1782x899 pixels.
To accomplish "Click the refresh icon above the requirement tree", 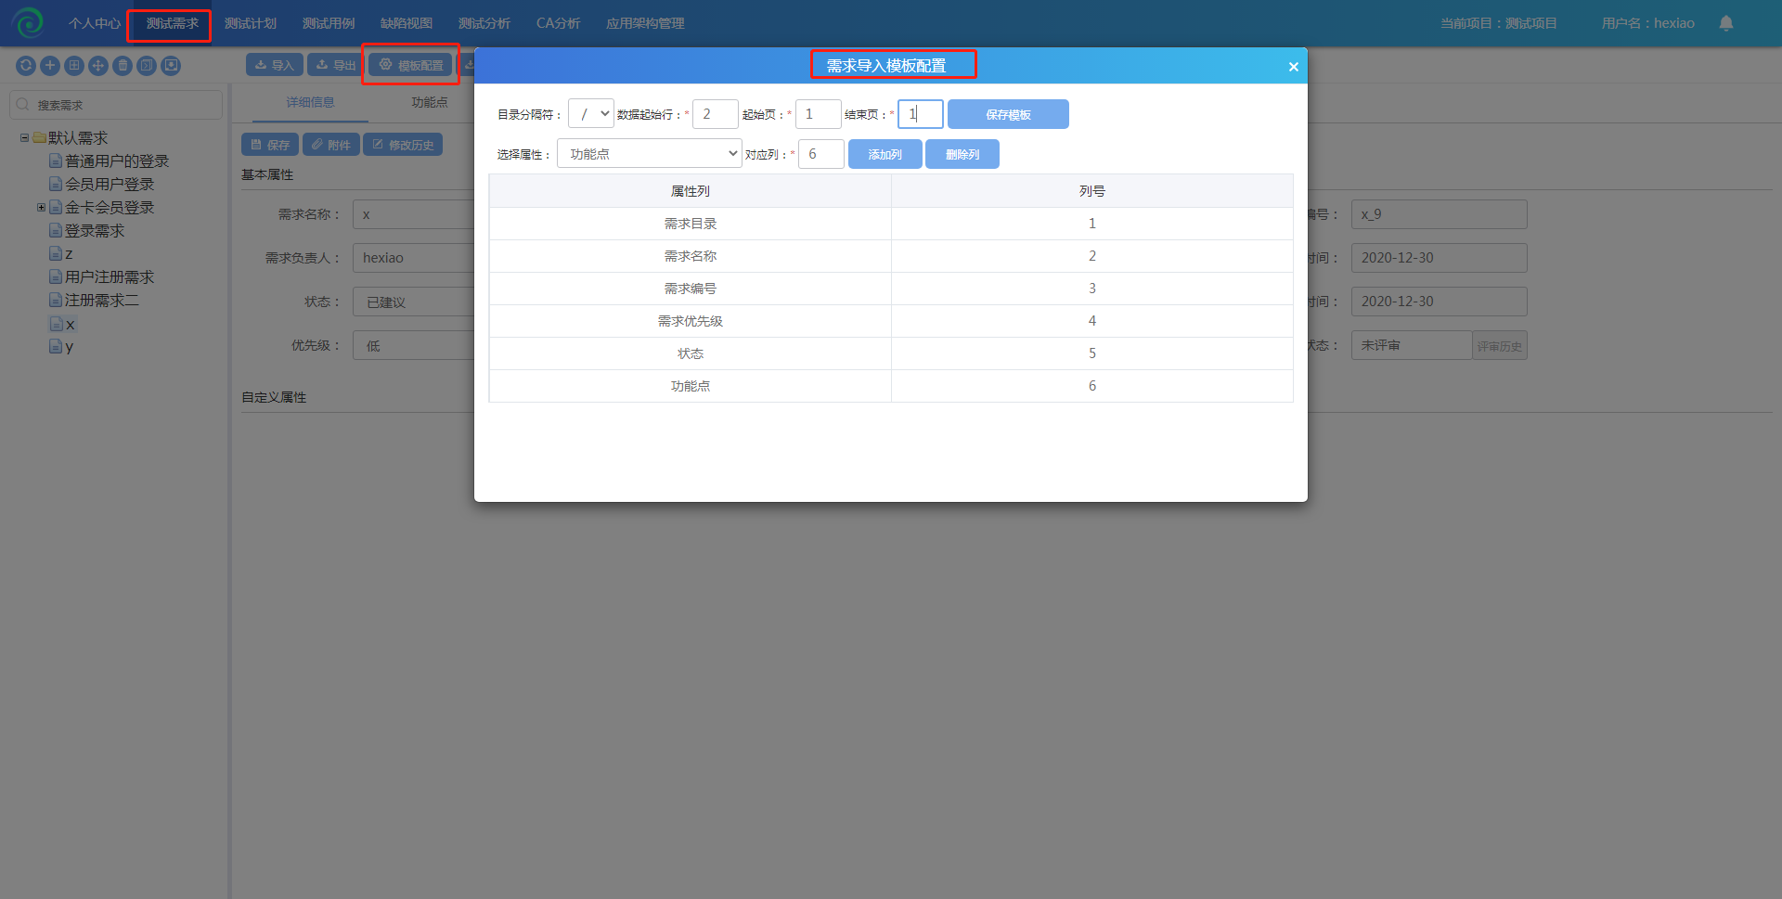I will tap(26, 66).
